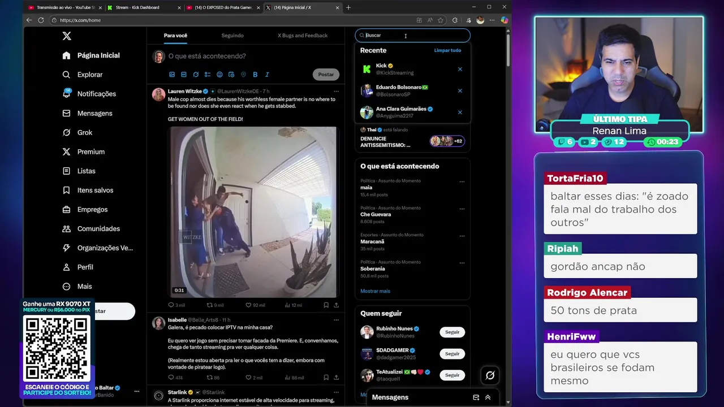Image resolution: width=724 pixels, height=407 pixels.
Task: Open more options on Lauren Witzke's post
Action: click(x=336, y=91)
